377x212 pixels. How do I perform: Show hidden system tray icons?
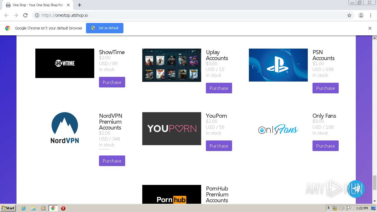click(329, 208)
